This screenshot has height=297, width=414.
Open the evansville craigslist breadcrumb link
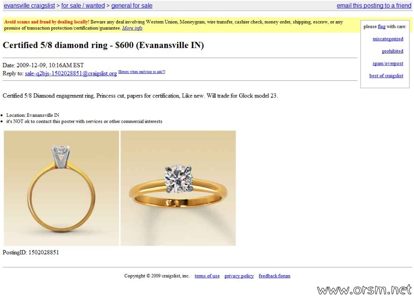point(29,5)
